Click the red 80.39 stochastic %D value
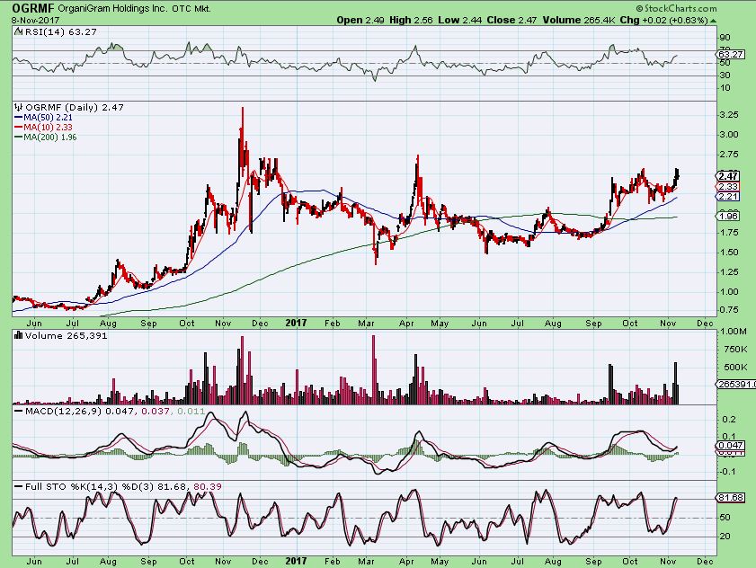This screenshot has height=568, width=756. pos(208,486)
